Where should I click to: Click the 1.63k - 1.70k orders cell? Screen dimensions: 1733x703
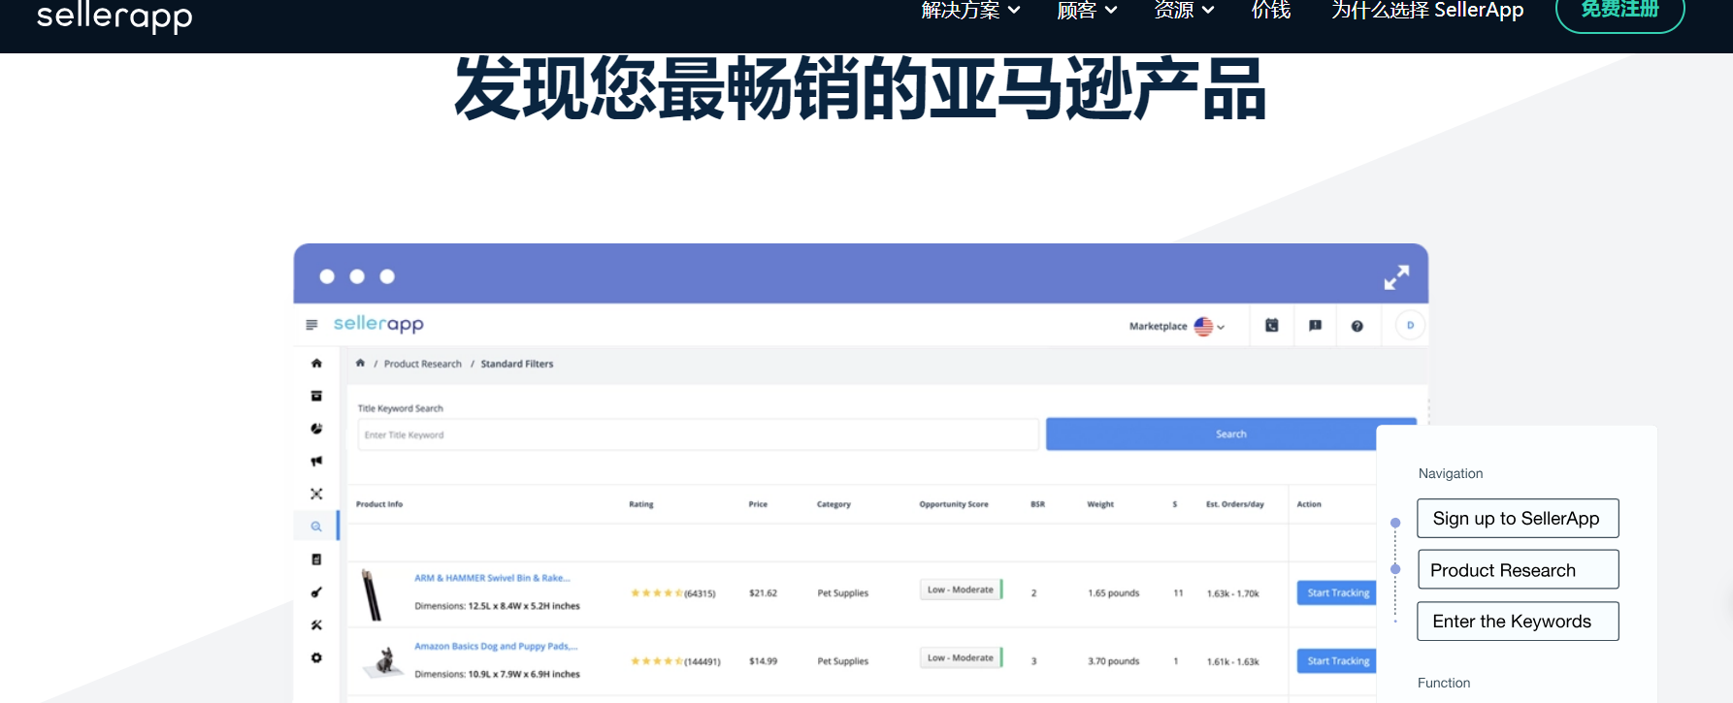click(1233, 593)
